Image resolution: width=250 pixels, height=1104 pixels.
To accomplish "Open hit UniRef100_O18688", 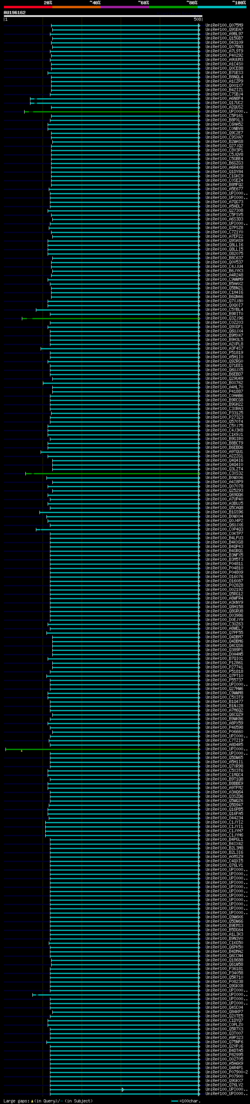I will [x=224, y=960].
